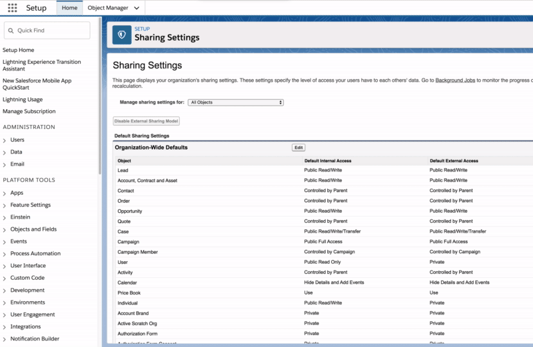Expand the Notification Builder chevron
Viewport: 533px width, 347px height.
(x=5, y=339)
